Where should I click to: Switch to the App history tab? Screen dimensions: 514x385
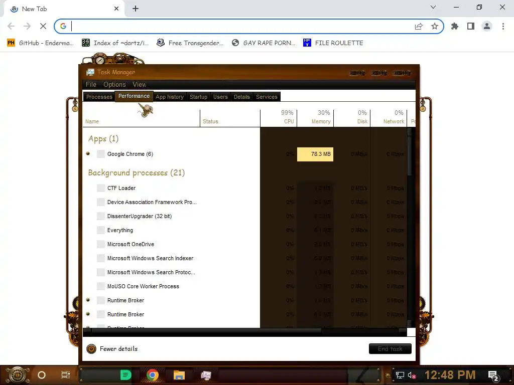[170, 97]
